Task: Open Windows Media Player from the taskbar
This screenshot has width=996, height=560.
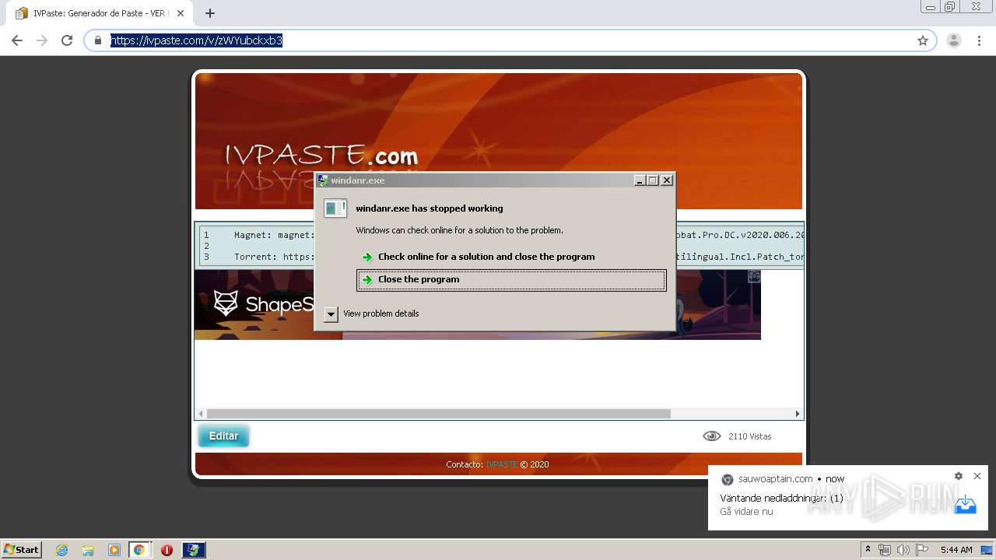Action: click(x=114, y=550)
